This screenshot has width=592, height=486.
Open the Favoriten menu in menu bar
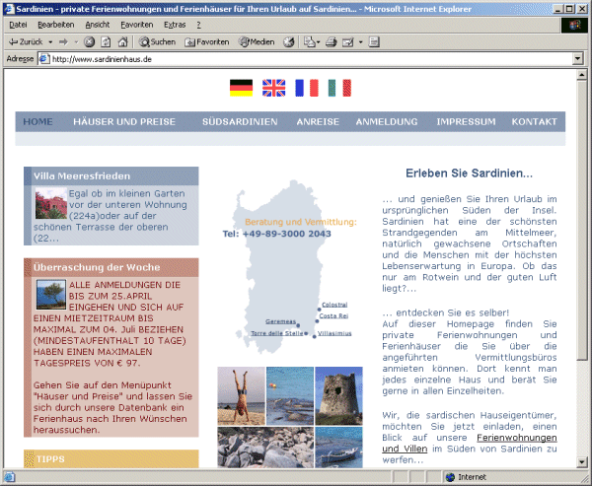point(136,24)
